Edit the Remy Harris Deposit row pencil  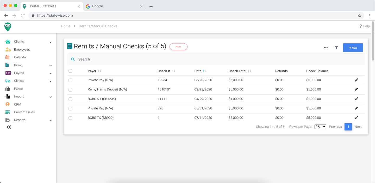(356, 89)
